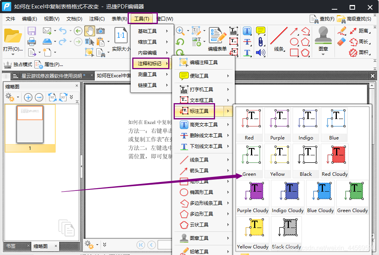Image resolution: width=379 pixels, height=255 pixels.
Task: Switch to the Bookmarks (书签) tab
Action: pyautogui.click(x=11, y=246)
